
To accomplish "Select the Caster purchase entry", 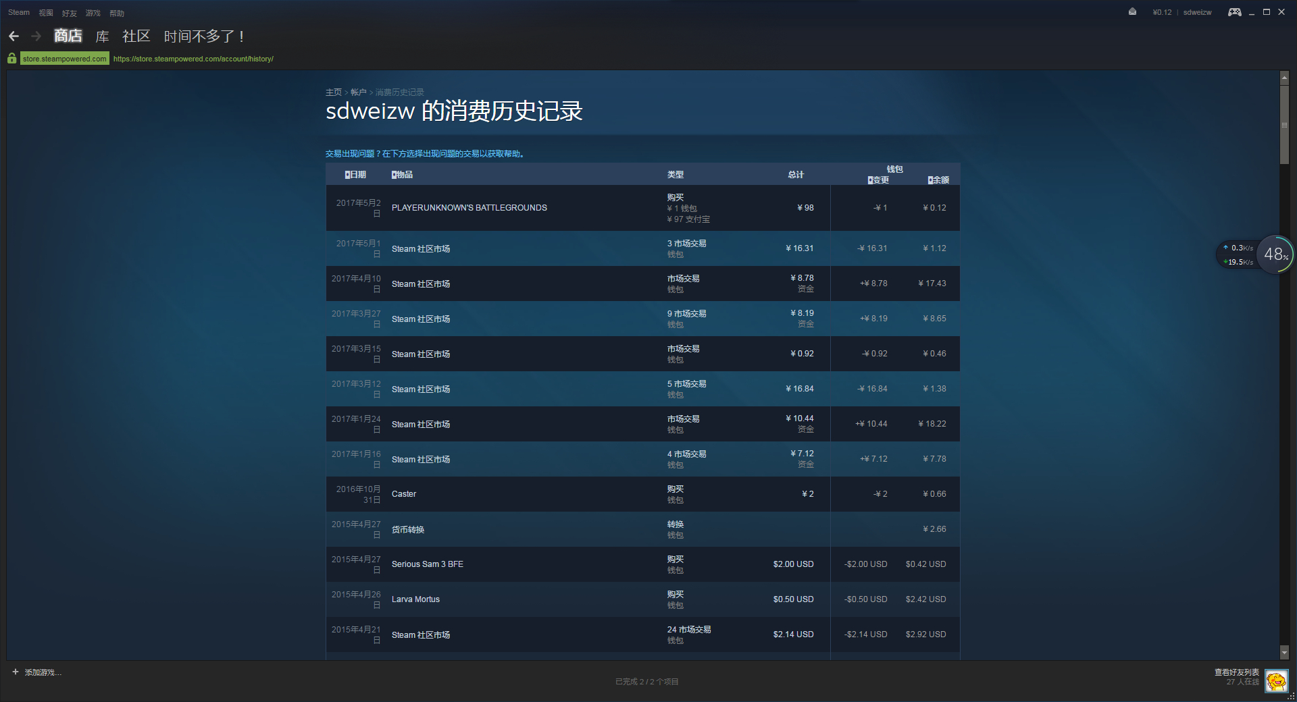I will pyautogui.click(x=642, y=494).
